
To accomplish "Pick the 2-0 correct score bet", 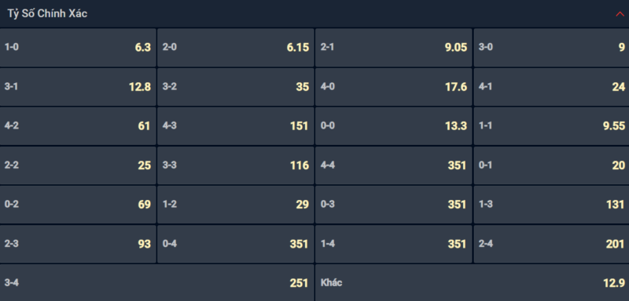I will [235, 47].
